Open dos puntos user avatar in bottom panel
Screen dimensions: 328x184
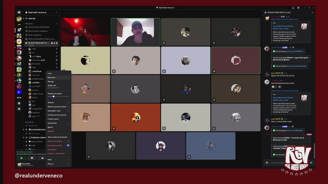[x=19, y=164]
